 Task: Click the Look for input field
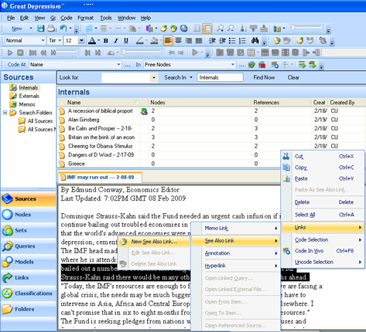(126, 77)
